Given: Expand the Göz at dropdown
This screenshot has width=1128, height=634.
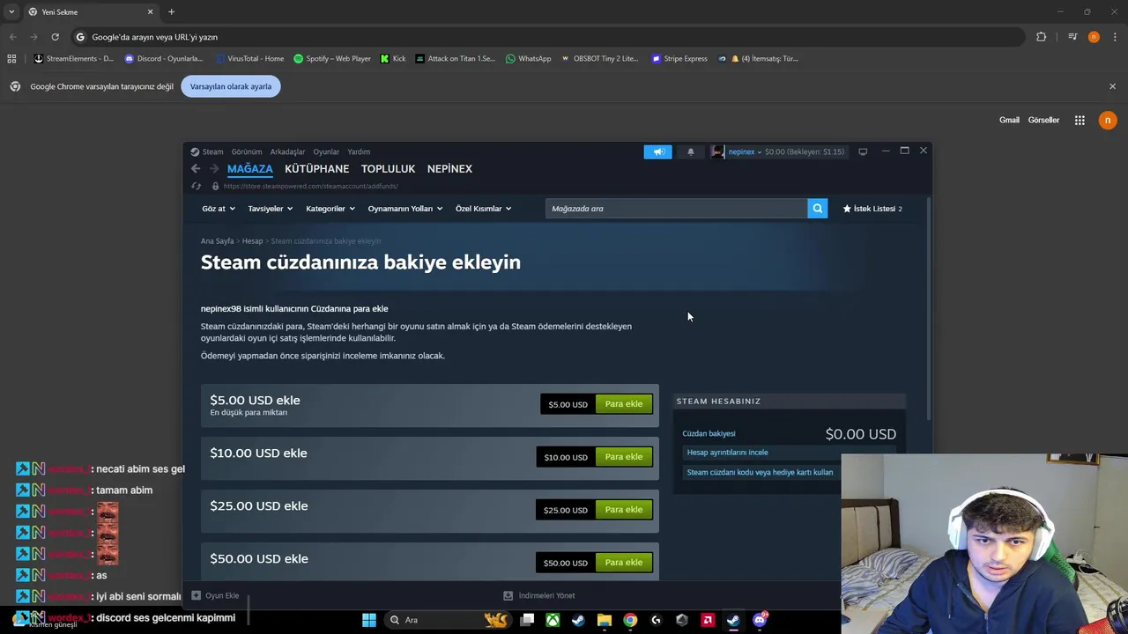Looking at the screenshot, I should click(x=219, y=209).
